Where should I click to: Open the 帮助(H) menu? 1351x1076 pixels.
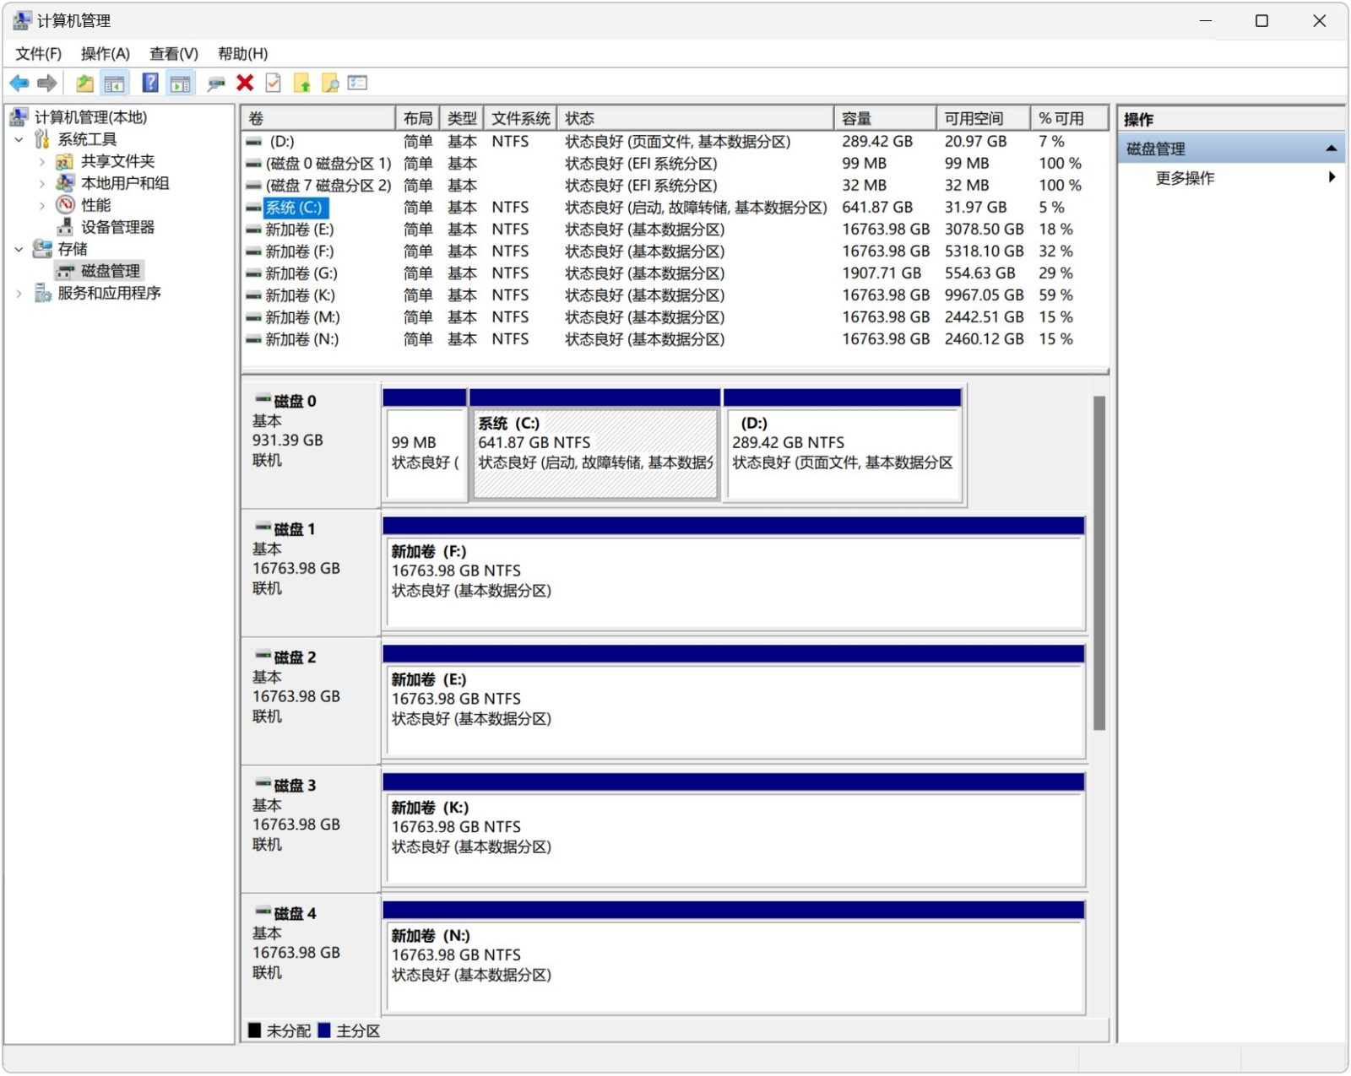coord(243,54)
